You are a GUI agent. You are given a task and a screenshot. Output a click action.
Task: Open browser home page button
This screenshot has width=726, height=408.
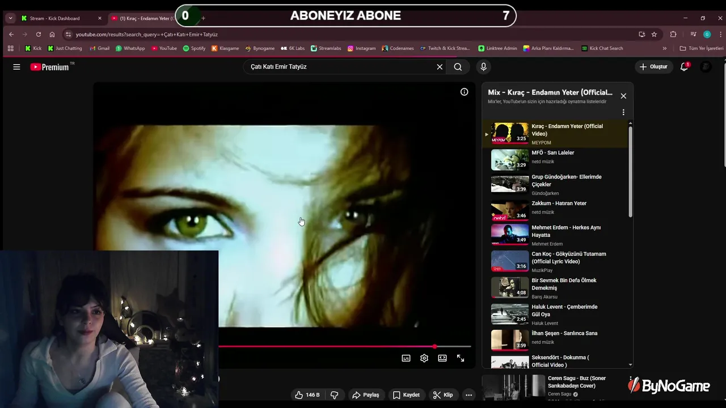52,34
